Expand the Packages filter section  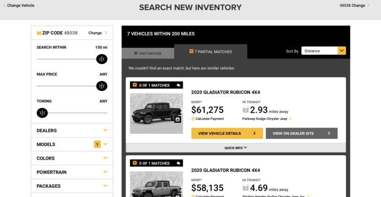tap(72, 186)
